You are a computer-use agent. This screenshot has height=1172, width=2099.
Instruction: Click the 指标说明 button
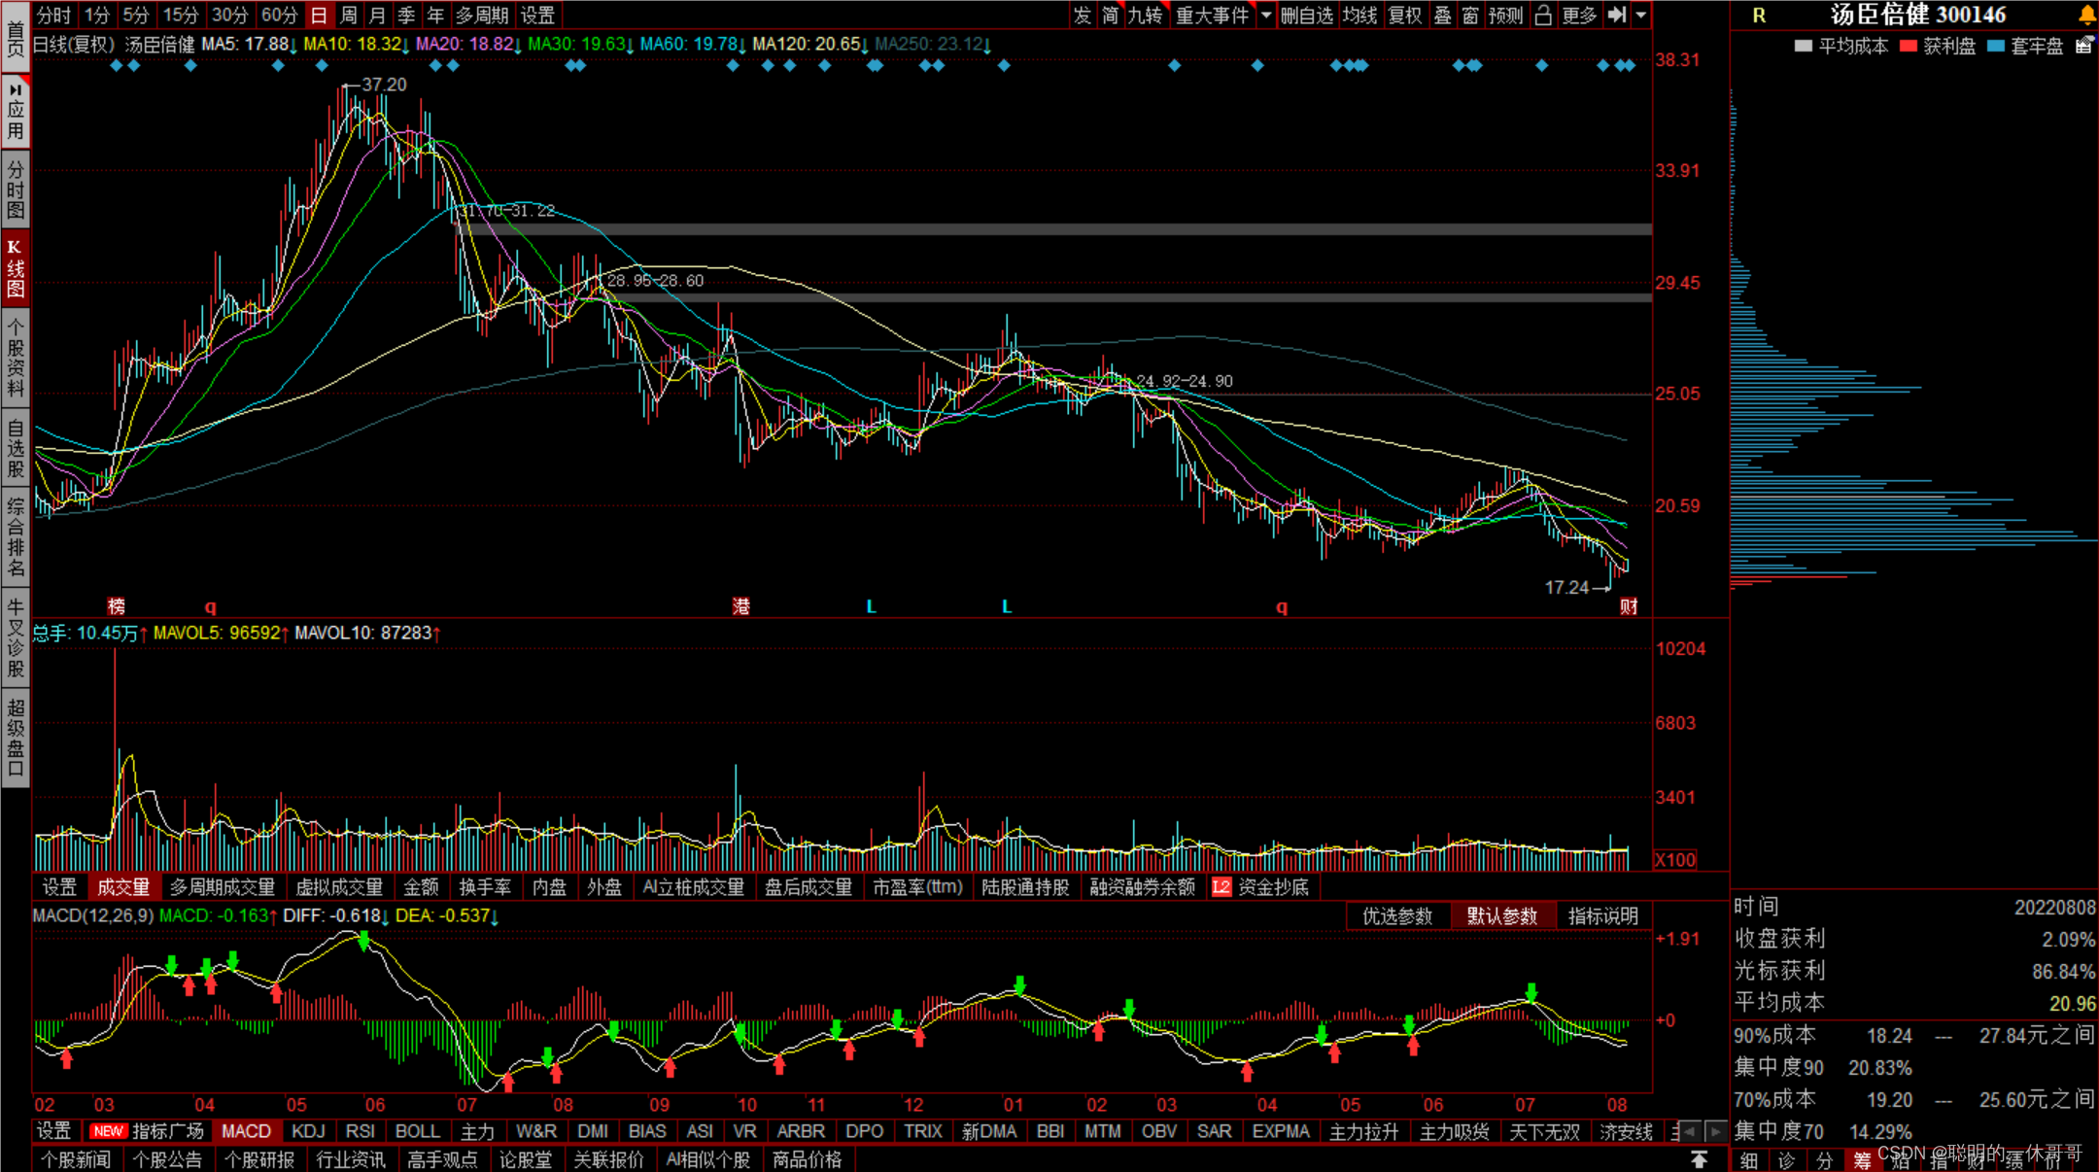click(x=1602, y=915)
